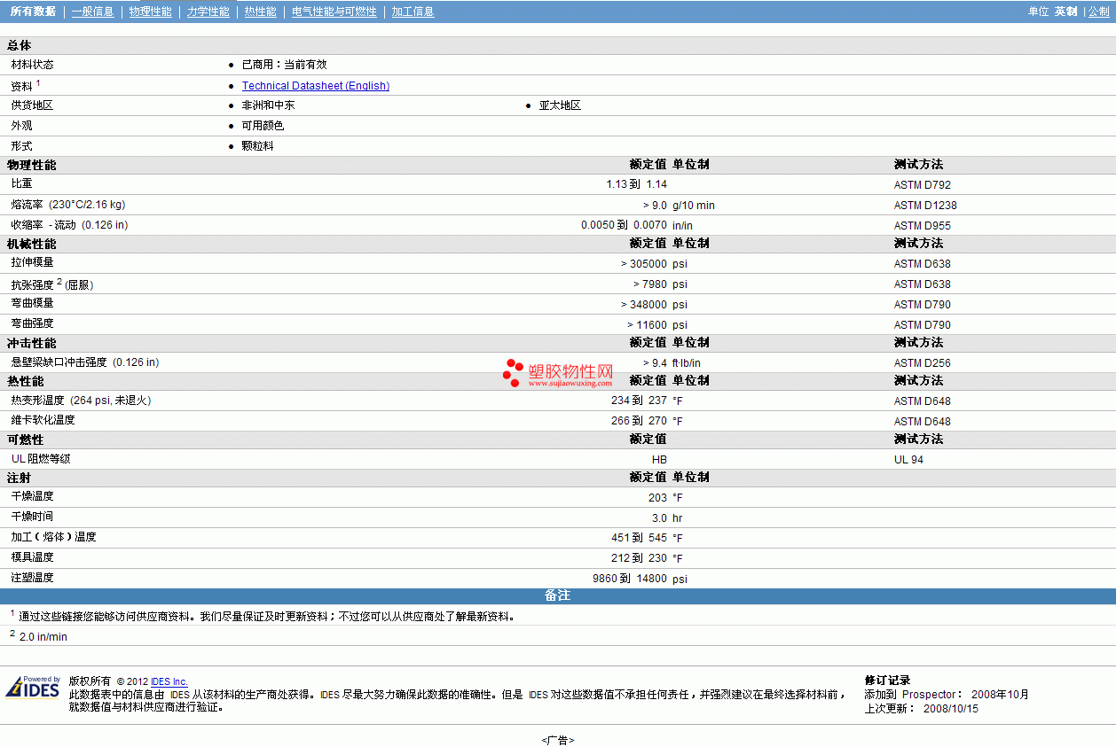1116x747 pixels.
Task: Go to the 力学性能 tab
Action: coord(208,12)
